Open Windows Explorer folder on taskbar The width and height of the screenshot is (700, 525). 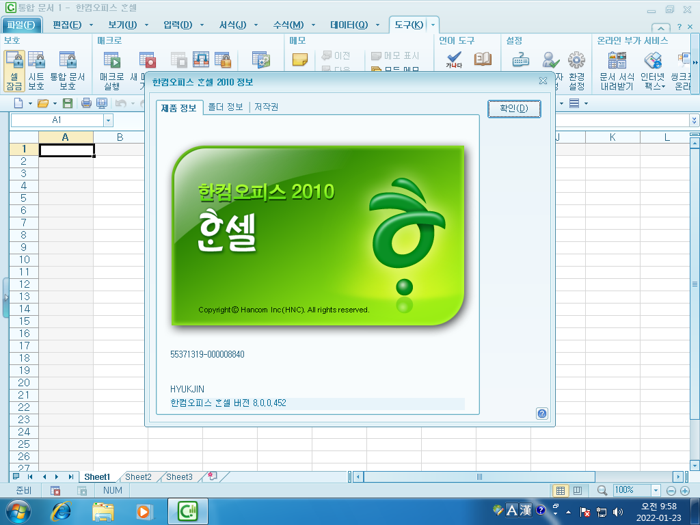(x=103, y=511)
